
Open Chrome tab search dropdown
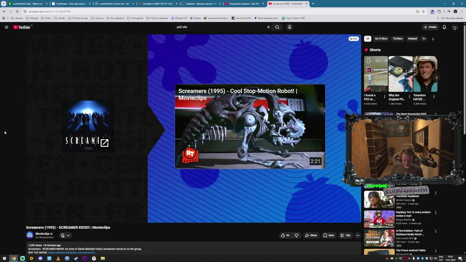(4, 4)
